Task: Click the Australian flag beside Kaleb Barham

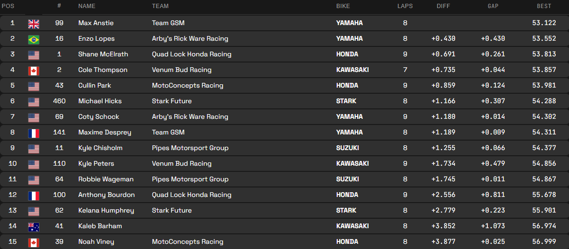Action: [x=34, y=227]
